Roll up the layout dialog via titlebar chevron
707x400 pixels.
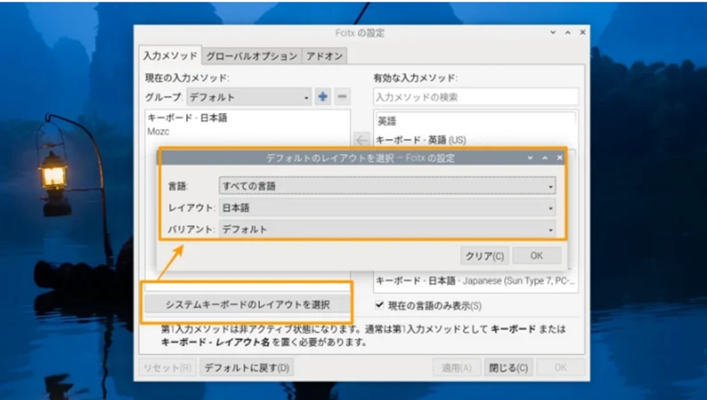click(x=530, y=158)
